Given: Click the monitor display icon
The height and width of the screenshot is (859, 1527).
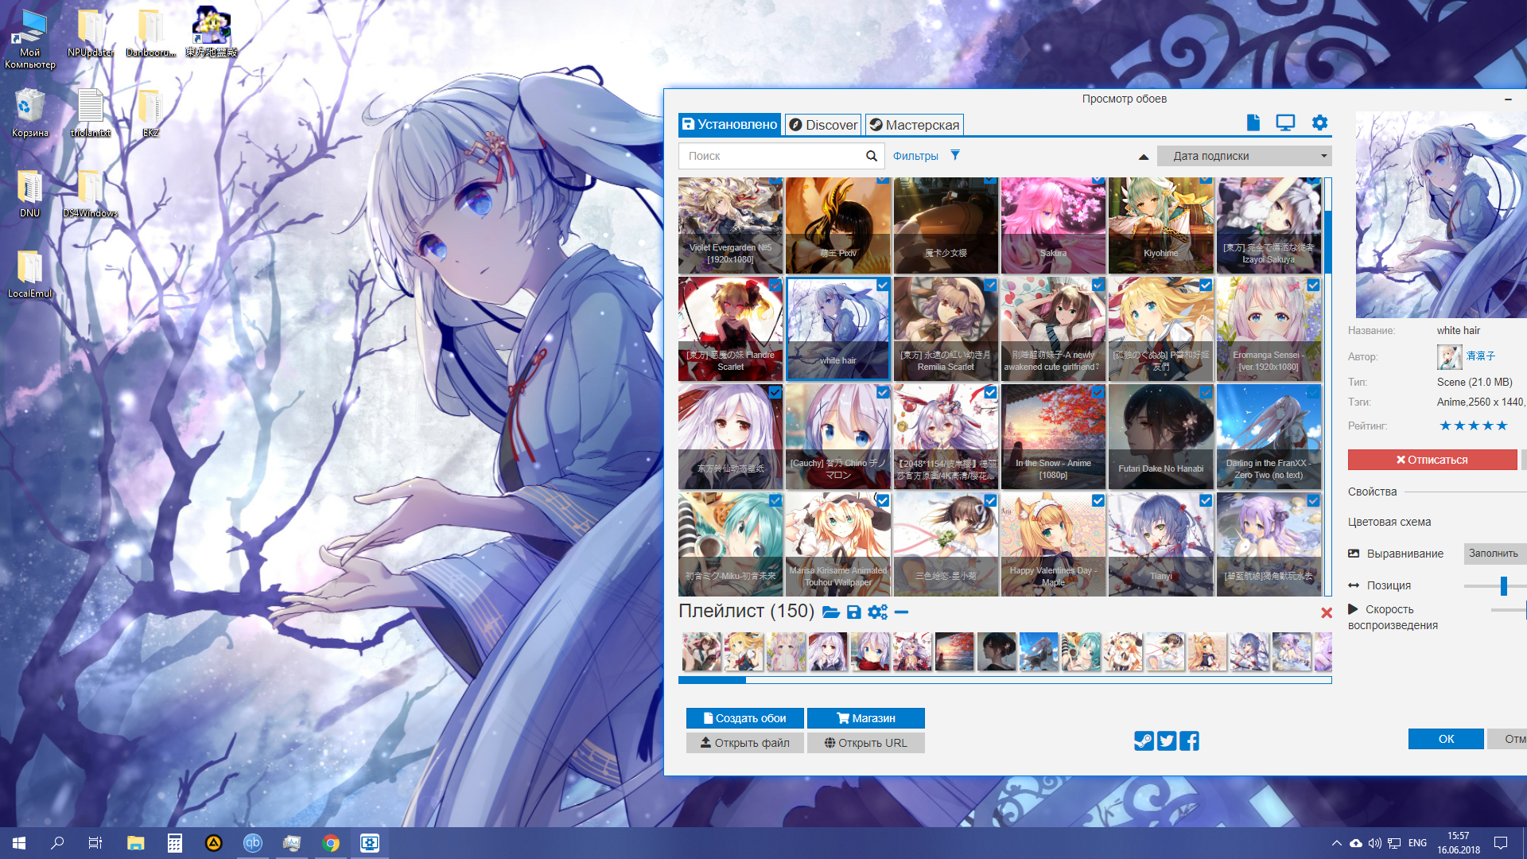Looking at the screenshot, I should tap(1285, 122).
